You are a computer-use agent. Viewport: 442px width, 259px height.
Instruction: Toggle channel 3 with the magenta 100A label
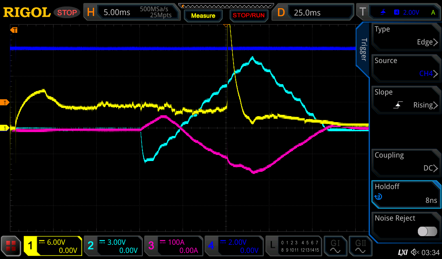click(173, 246)
